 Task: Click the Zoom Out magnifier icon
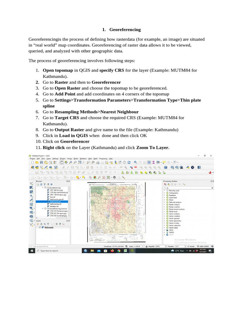[75, 162]
